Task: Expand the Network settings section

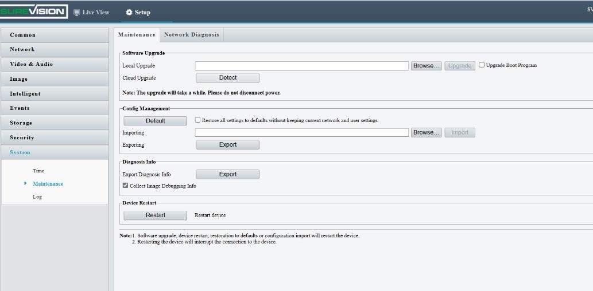Action: tap(55, 49)
